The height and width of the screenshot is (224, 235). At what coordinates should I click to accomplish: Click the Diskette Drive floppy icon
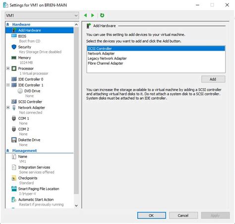coord(14,140)
